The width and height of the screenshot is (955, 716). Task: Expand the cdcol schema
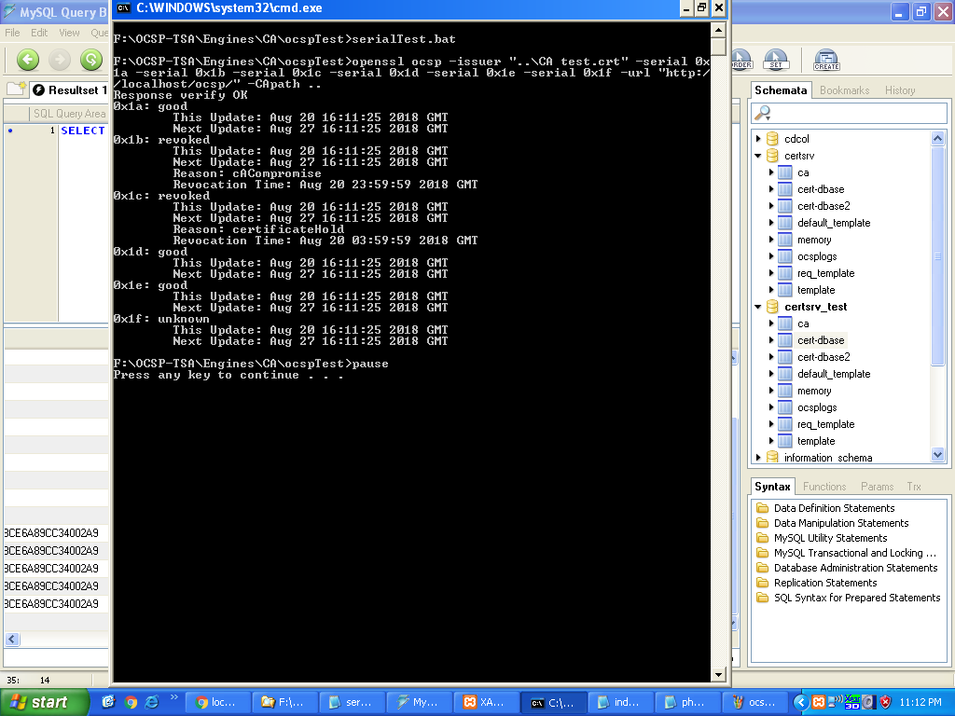(x=757, y=138)
